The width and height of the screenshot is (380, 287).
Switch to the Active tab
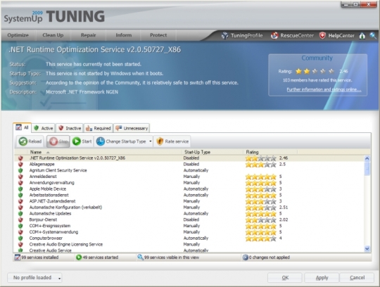(x=44, y=128)
